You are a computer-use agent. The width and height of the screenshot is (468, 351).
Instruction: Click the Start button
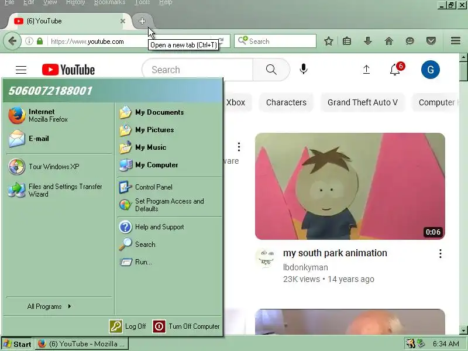coord(17,344)
